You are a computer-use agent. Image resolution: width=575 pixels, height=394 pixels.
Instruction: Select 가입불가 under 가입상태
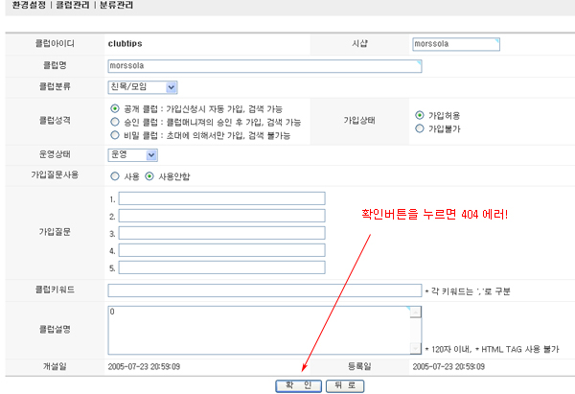coord(419,127)
